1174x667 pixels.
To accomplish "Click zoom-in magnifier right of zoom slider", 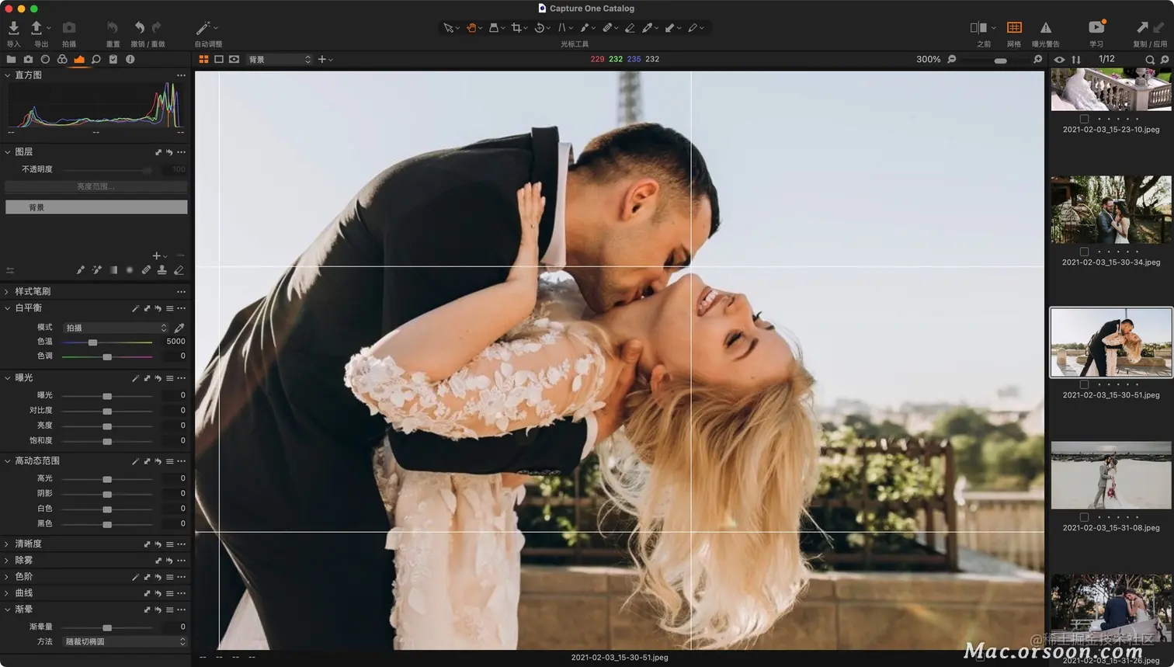I will coord(1037,59).
